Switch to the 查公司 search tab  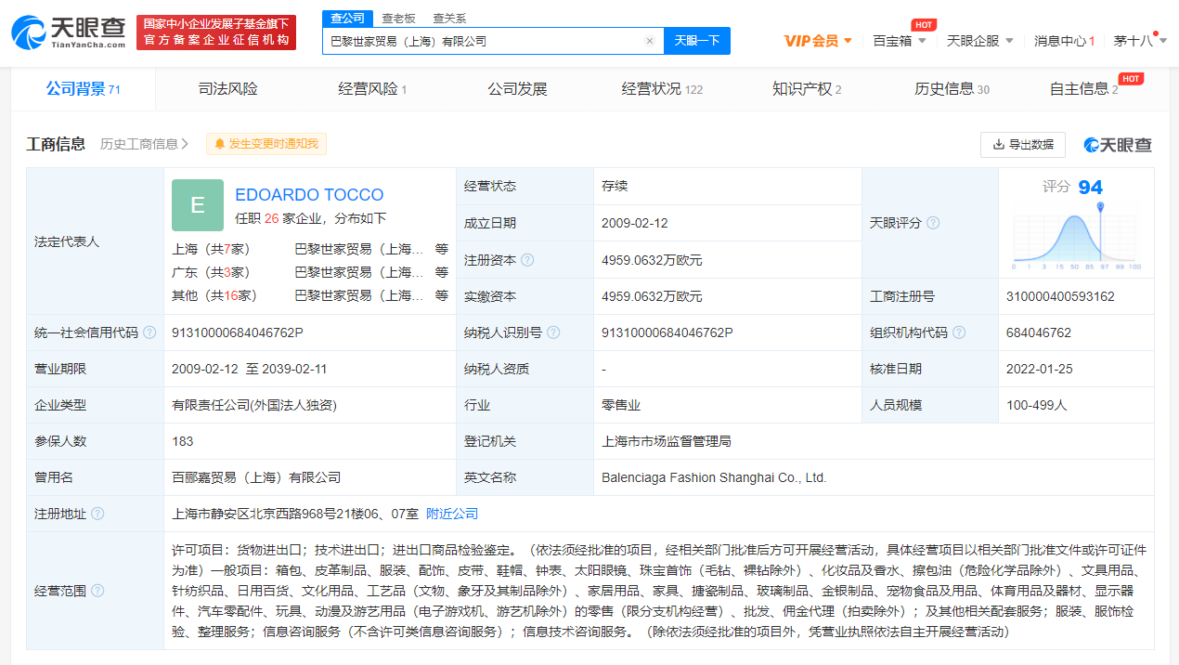tap(348, 19)
